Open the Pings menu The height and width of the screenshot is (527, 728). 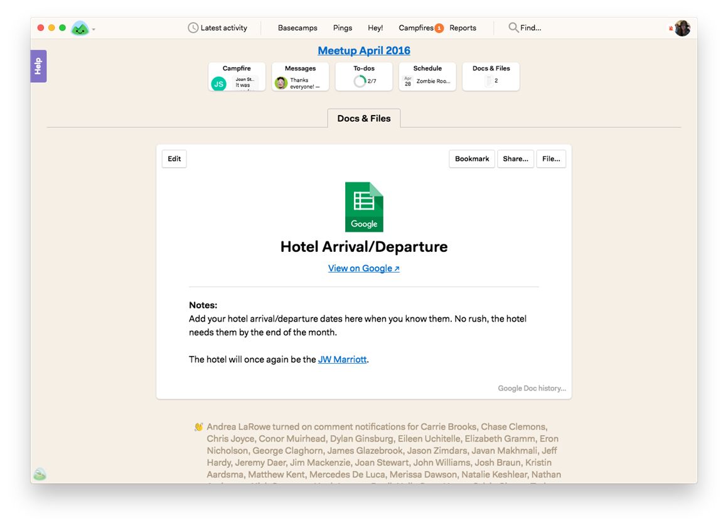click(x=343, y=28)
